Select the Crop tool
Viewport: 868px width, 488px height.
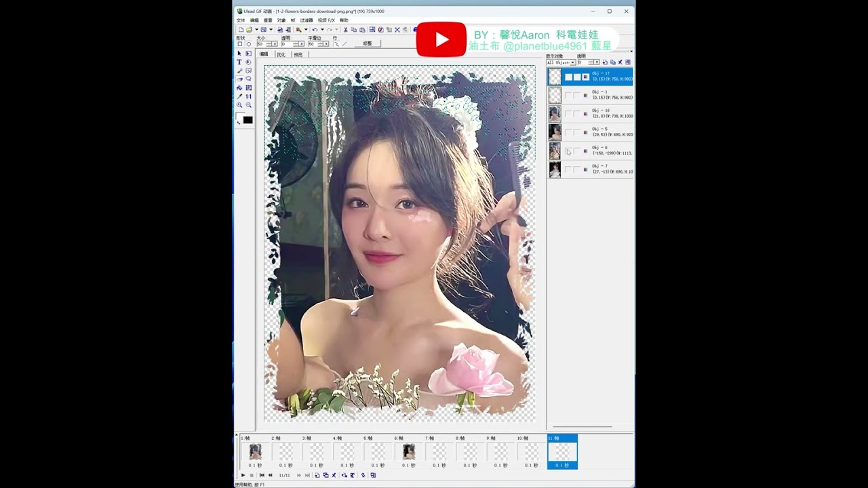point(248,87)
